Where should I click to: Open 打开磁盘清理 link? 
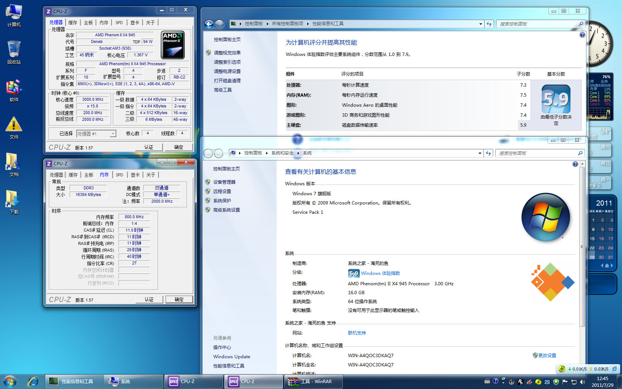point(227,80)
